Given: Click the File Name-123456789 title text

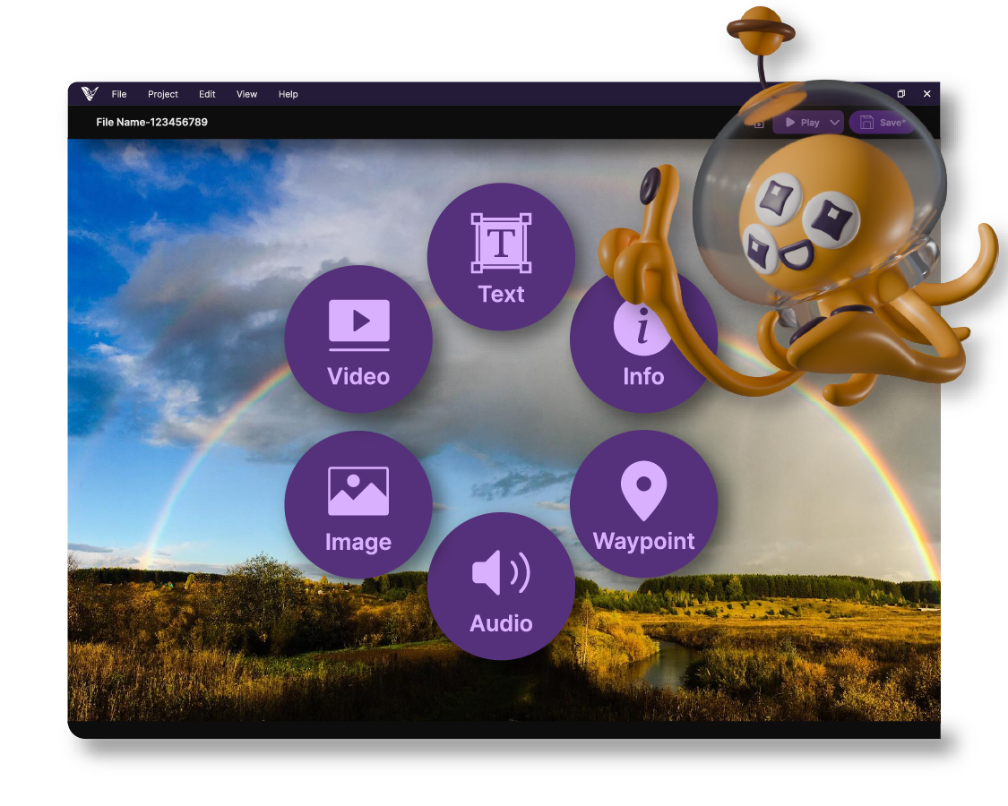Looking at the screenshot, I should (x=151, y=122).
